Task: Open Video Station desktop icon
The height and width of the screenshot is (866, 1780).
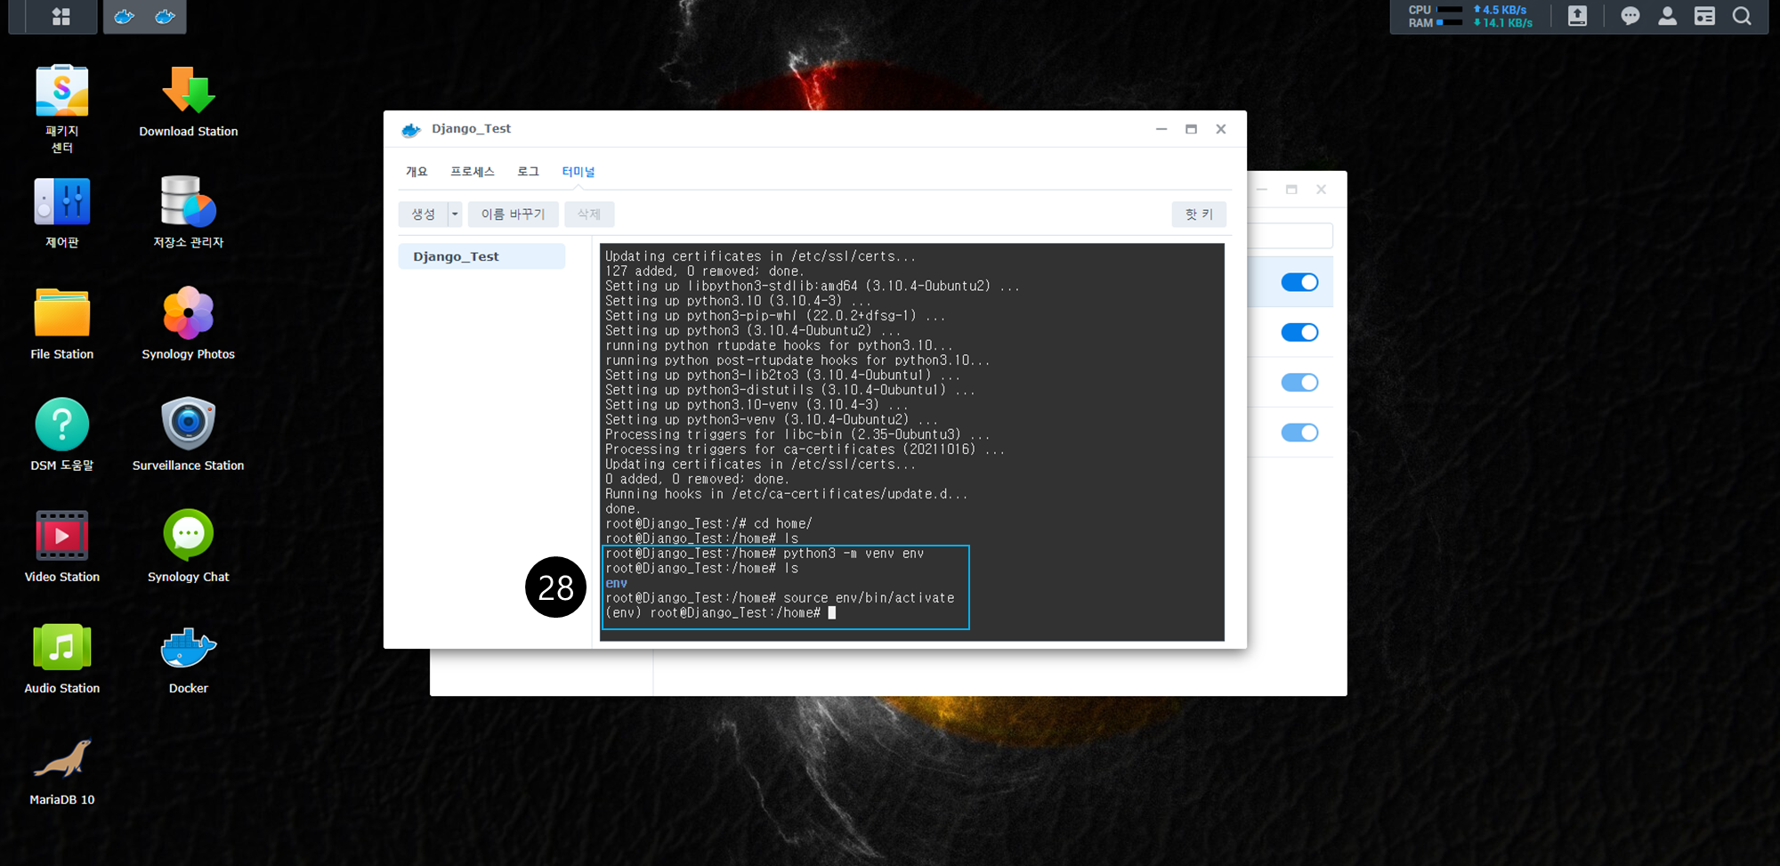Action: (62, 536)
